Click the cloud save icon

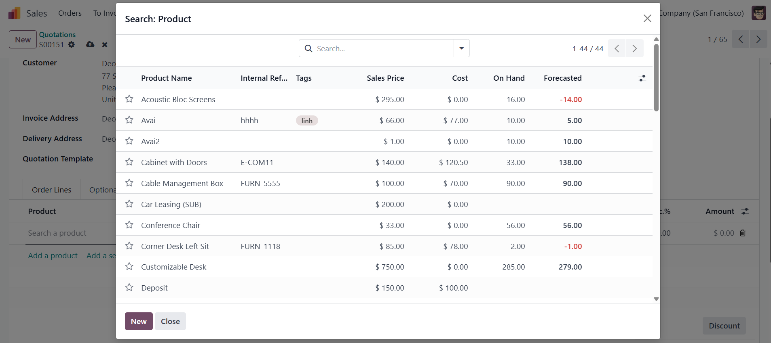pos(90,44)
